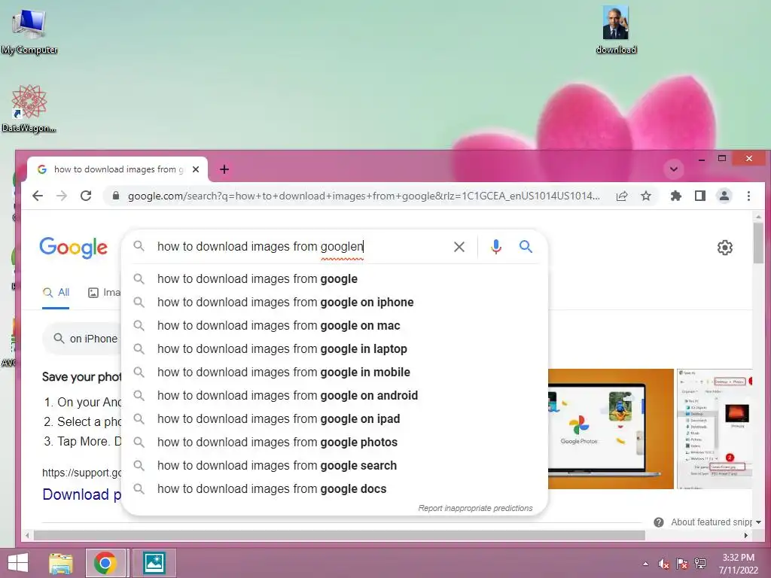Click scroll right arrow on horizontal scrollbar
Screen dimensions: 771x578
coord(746,535)
